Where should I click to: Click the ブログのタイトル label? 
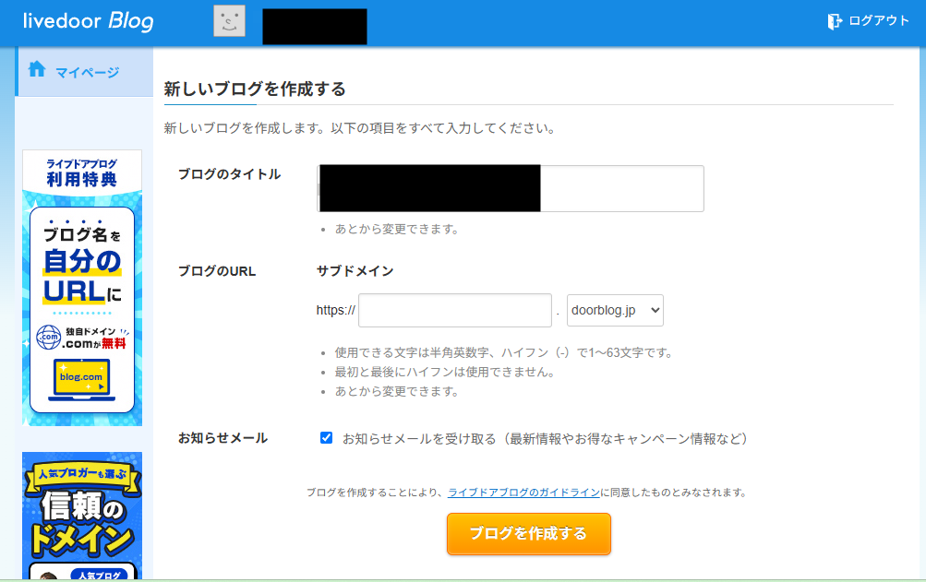229,174
